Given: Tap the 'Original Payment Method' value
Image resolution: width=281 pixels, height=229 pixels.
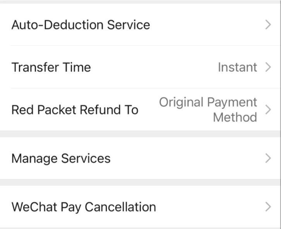Looking at the screenshot, I should [x=208, y=109].
